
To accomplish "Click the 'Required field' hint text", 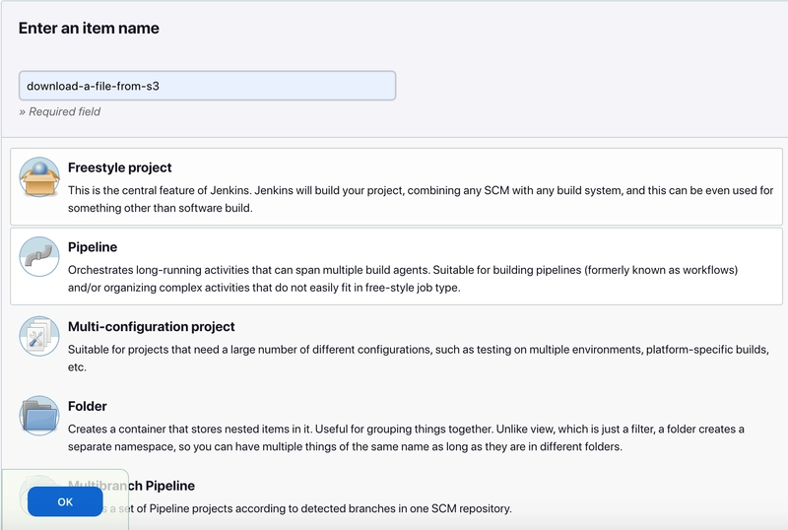I will pos(60,111).
